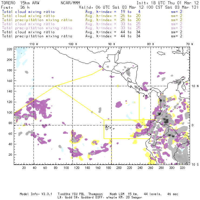Select the blue Total cloud mixing ratio legend
200x200 pixels.
[28, 12]
